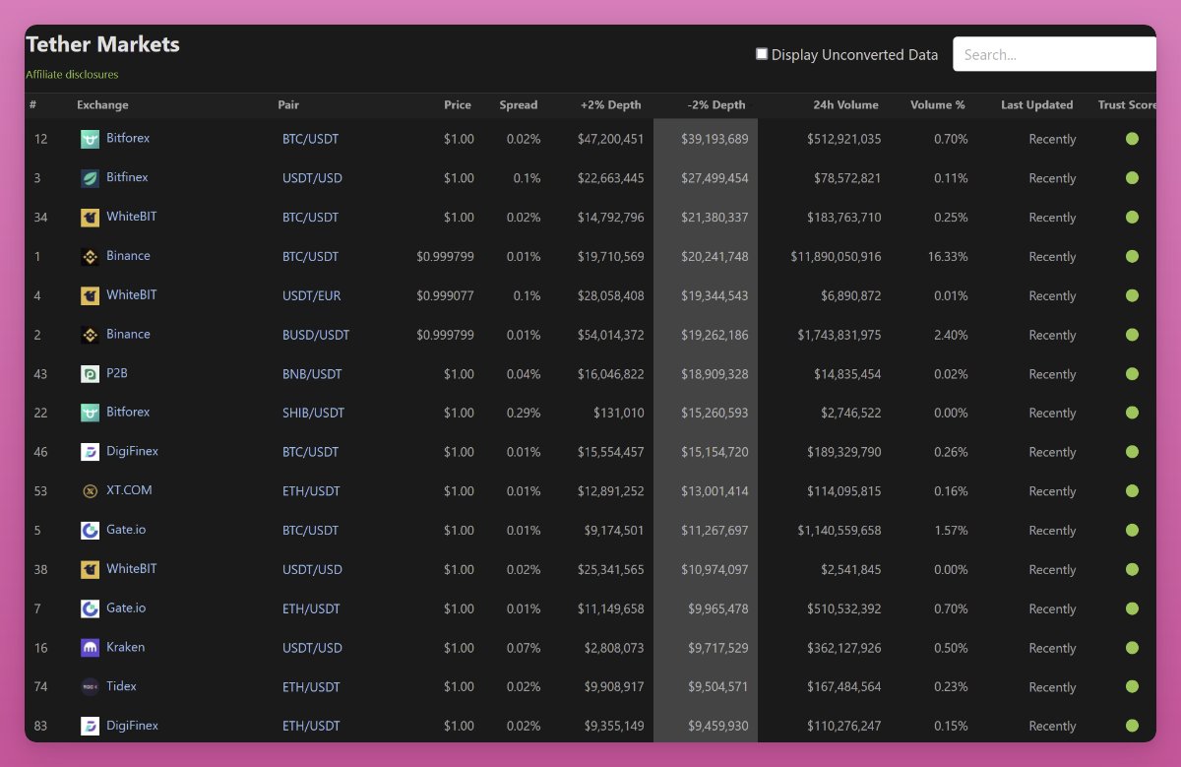1181x767 pixels.
Task: Click the Search input field
Action: [x=1054, y=54]
